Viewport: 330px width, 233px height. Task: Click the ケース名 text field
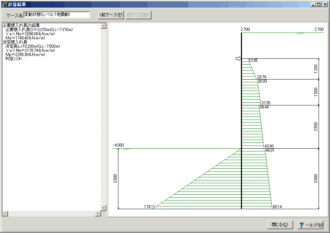[x=57, y=15]
